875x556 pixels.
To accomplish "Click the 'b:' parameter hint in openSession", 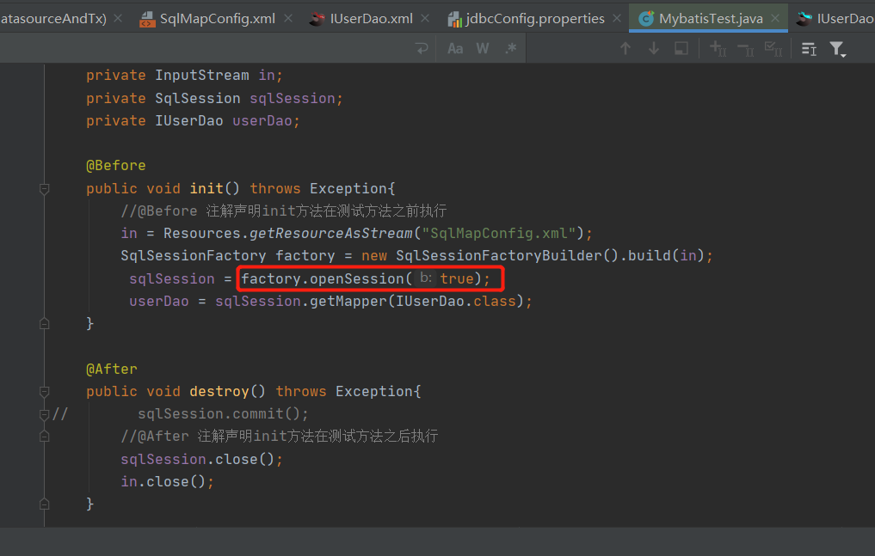I will click(x=427, y=278).
